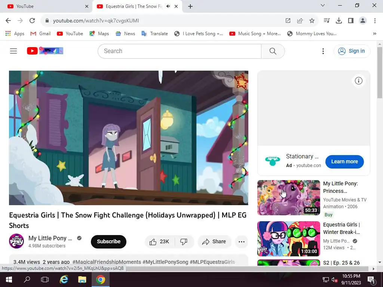383x287 pixels.
Task: Toggle the Chrome side panel
Action: click(351, 21)
